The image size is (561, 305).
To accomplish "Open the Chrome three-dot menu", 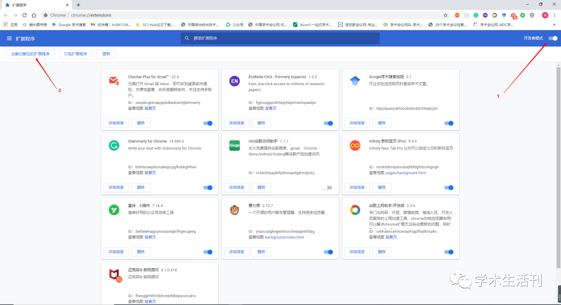I will [x=555, y=15].
